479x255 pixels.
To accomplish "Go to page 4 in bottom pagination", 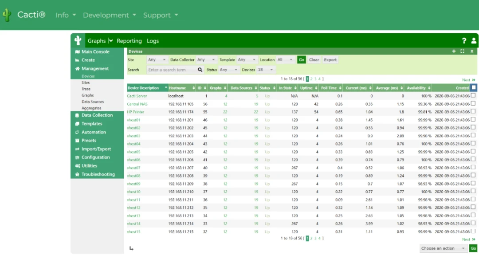I will 319,238.
